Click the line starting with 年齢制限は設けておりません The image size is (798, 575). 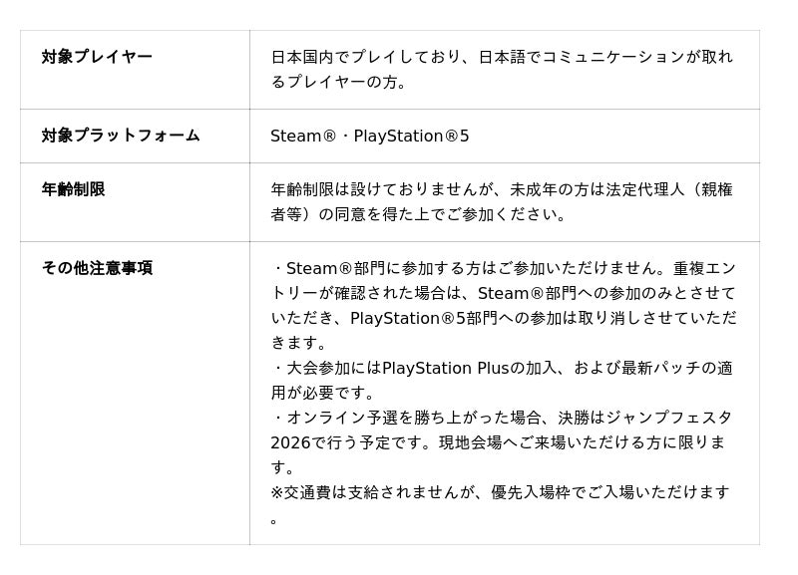(501, 189)
